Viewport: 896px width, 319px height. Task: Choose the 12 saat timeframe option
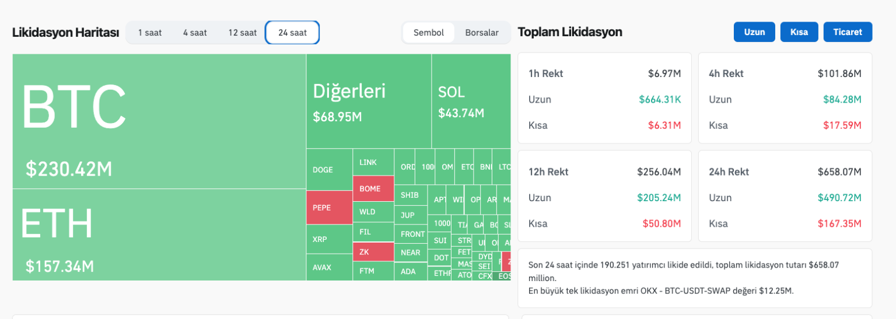click(242, 33)
